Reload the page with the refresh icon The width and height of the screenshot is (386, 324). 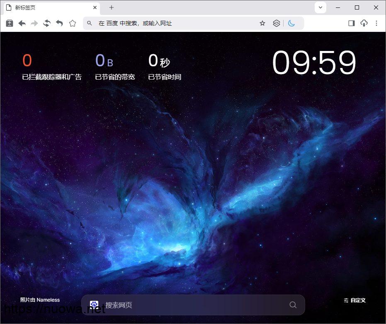coord(47,24)
